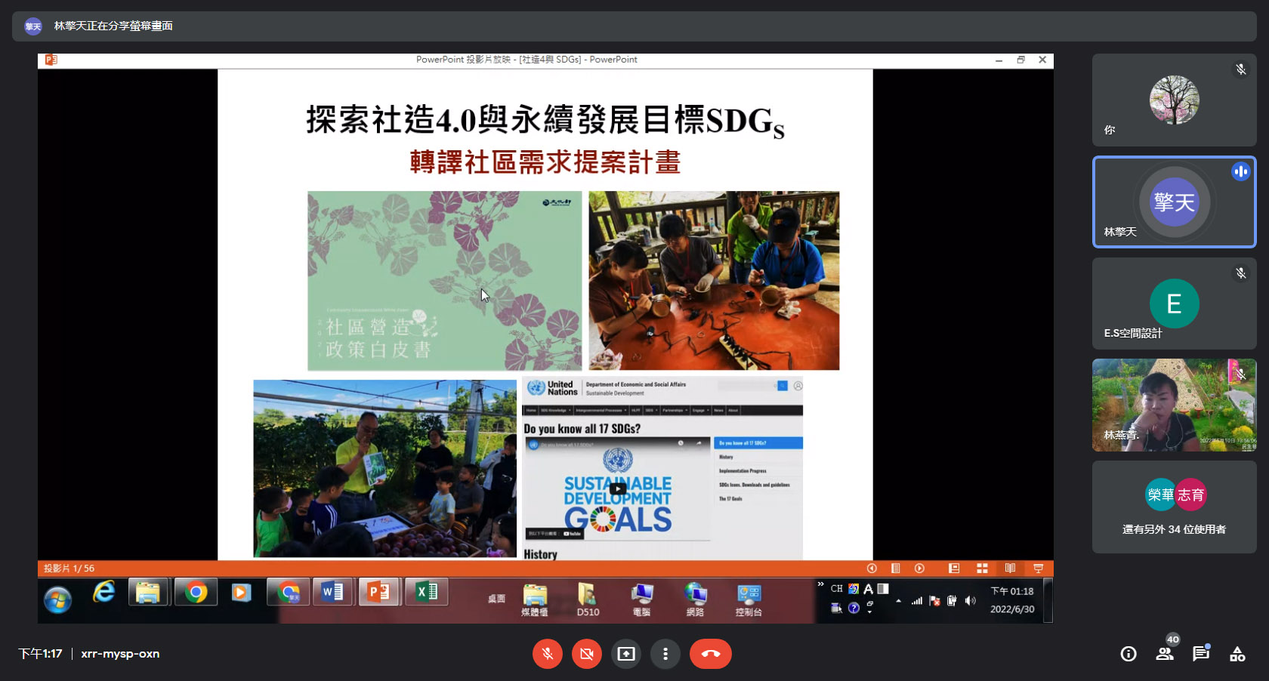Open meeting details info icon
This screenshot has width=1269, height=681.
[1129, 654]
